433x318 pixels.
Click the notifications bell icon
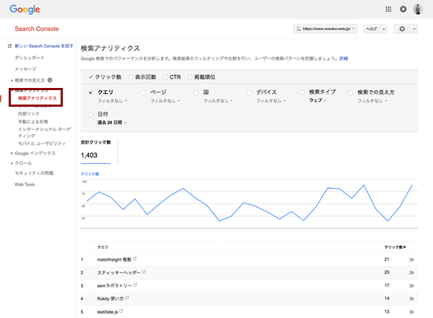(403, 9)
